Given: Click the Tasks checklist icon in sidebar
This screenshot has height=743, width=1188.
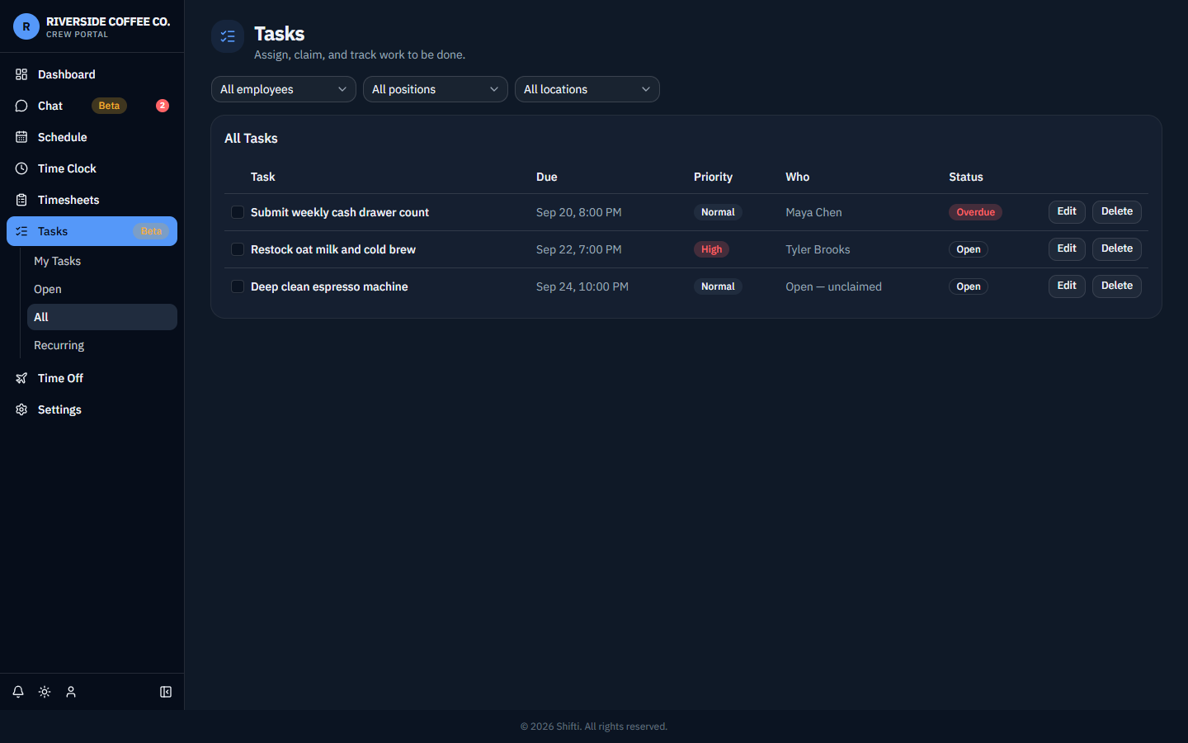Looking at the screenshot, I should [x=21, y=231].
